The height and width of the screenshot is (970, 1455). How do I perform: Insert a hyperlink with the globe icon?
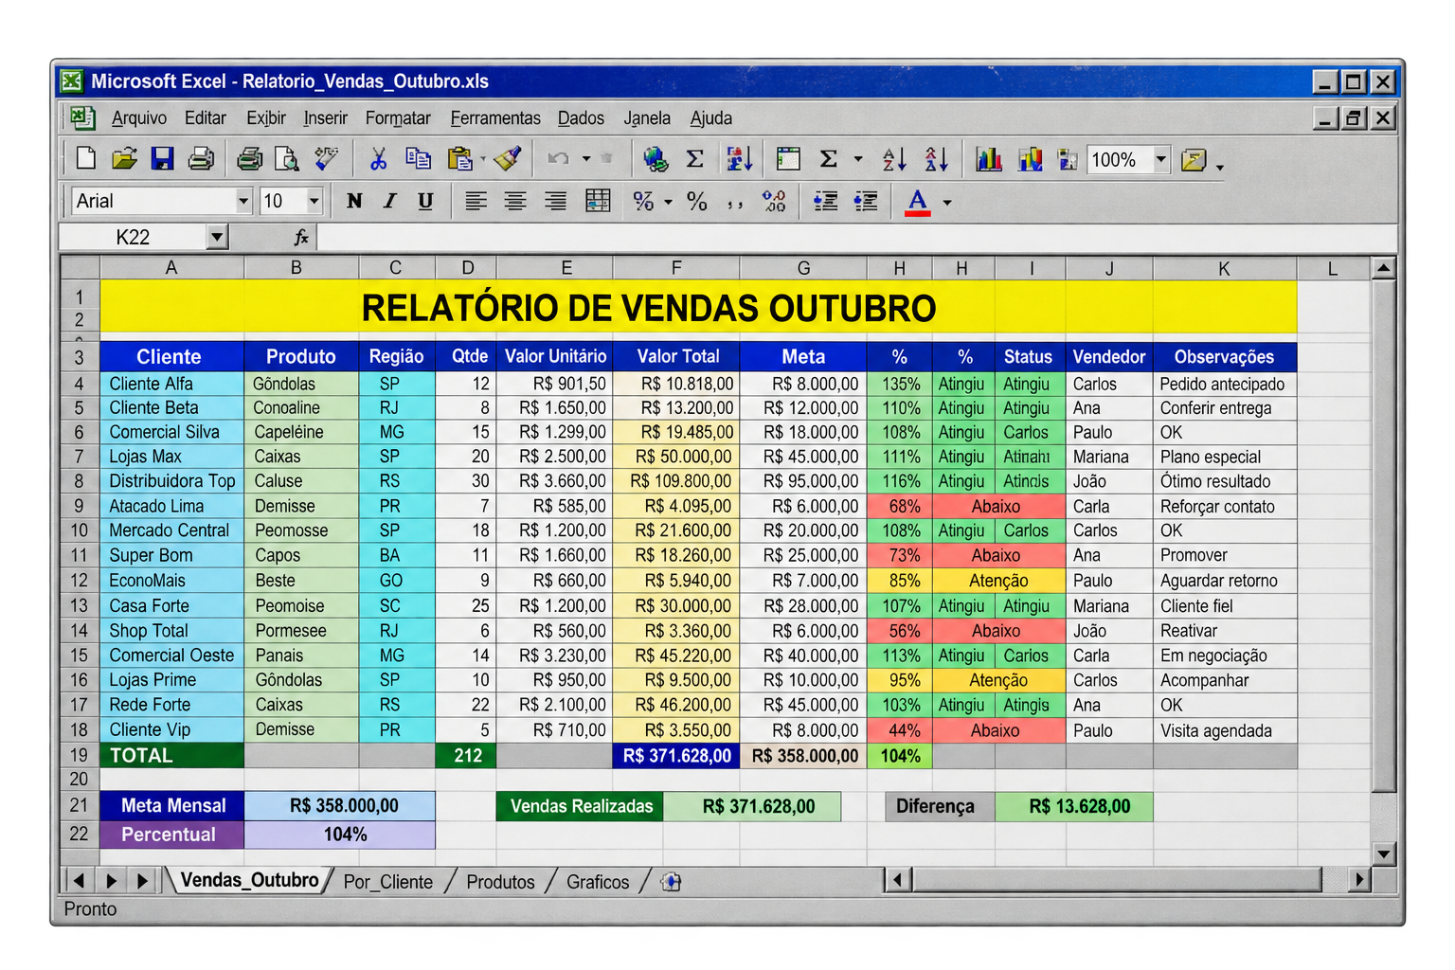click(655, 158)
